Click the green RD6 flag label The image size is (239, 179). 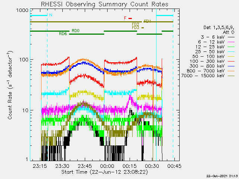[x=63, y=34]
